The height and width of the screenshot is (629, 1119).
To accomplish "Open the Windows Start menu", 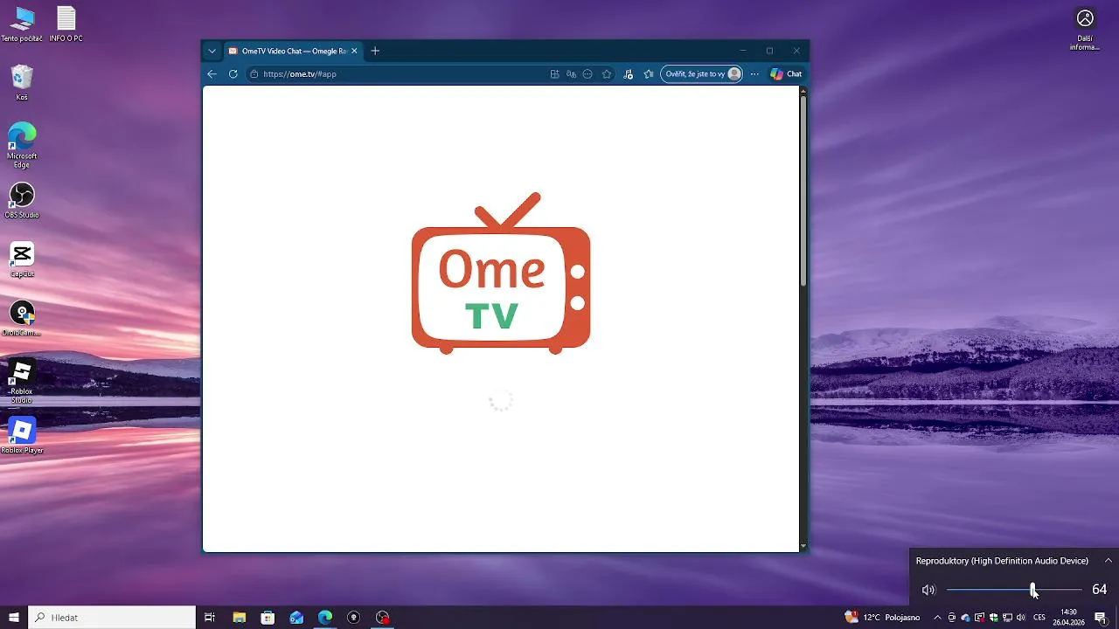I will pyautogui.click(x=14, y=617).
